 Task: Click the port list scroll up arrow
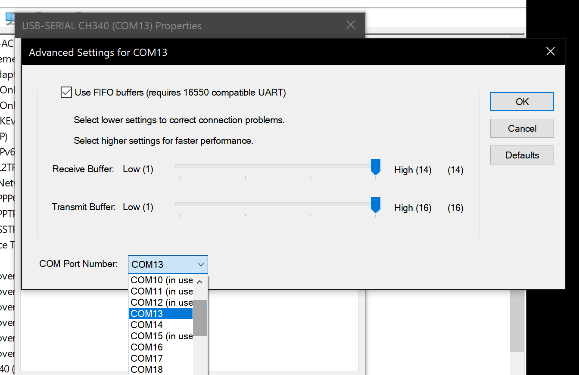(x=200, y=282)
